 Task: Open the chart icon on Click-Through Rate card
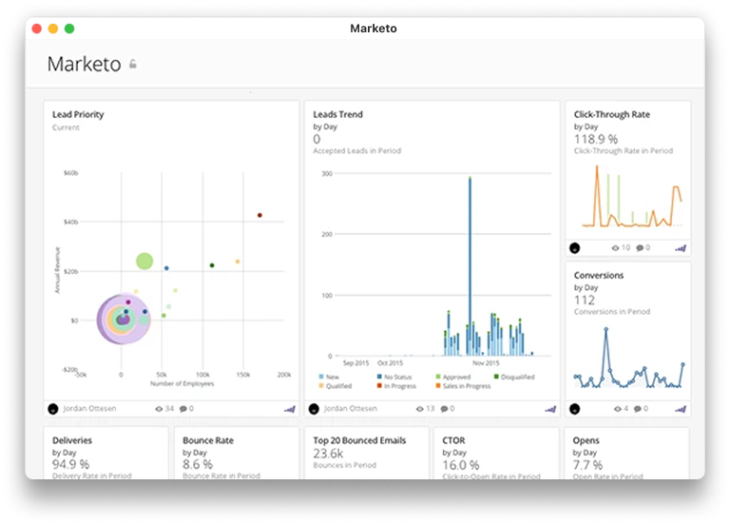(x=681, y=248)
